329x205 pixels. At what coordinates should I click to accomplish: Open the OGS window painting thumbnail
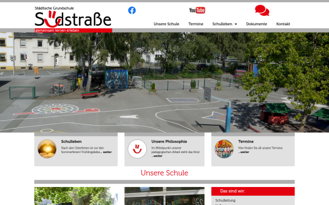164,196
